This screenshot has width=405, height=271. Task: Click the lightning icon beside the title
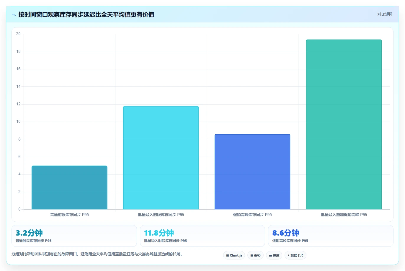(14, 15)
